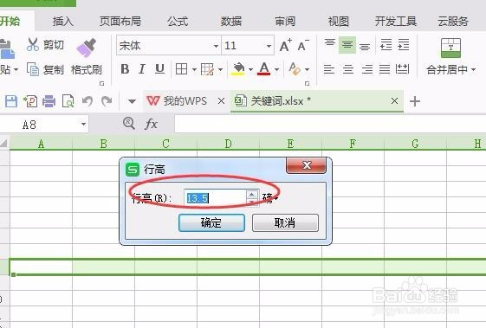Open the font size dropdown 11

pyautogui.click(x=269, y=46)
